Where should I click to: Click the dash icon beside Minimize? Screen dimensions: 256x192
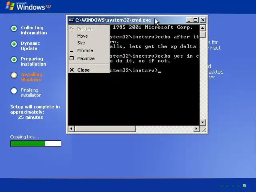71,52
